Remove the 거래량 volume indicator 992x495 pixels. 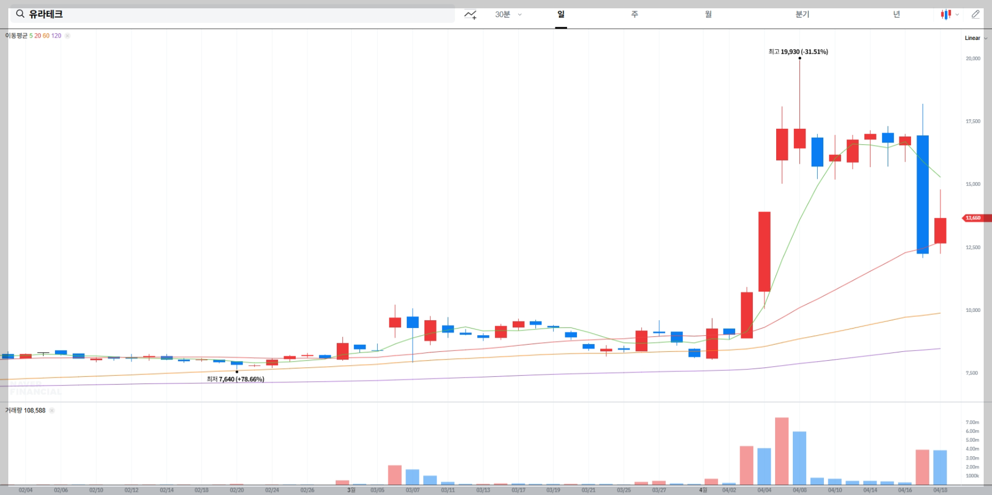(52, 411)
